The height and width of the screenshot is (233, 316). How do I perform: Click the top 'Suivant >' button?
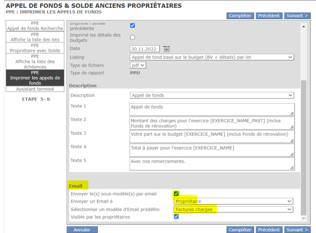click(297, 16)
